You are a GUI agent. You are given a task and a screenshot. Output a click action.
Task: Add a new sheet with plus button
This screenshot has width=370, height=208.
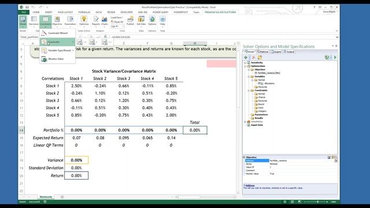[x=62, y=197]
